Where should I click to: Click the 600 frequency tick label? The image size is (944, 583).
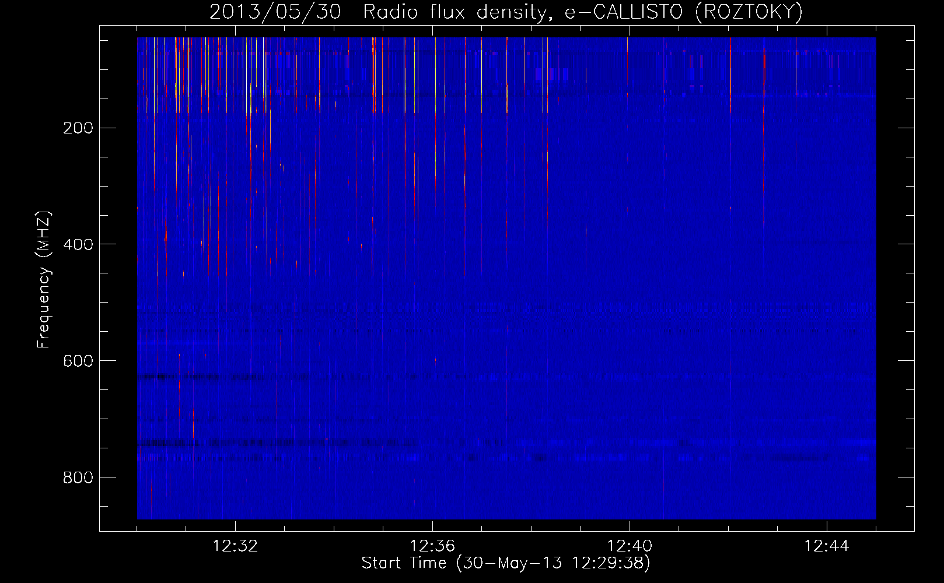click(x=78, y=361)
